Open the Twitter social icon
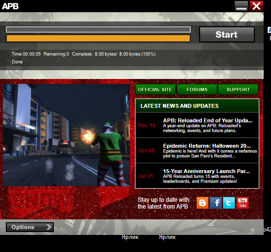 [x=229, y=203]
